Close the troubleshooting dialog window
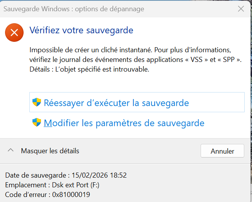The image size is (252, 202). click(x=241, y=9)
